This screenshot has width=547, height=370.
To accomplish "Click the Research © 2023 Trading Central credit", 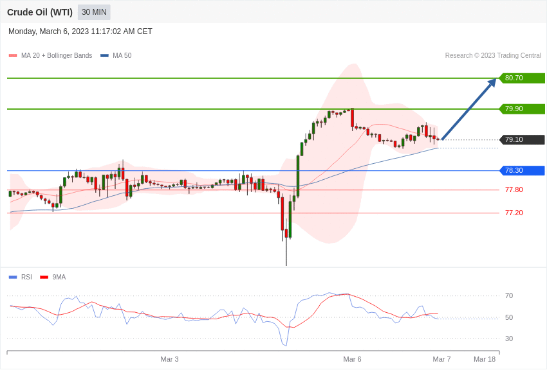I will 493,56.
